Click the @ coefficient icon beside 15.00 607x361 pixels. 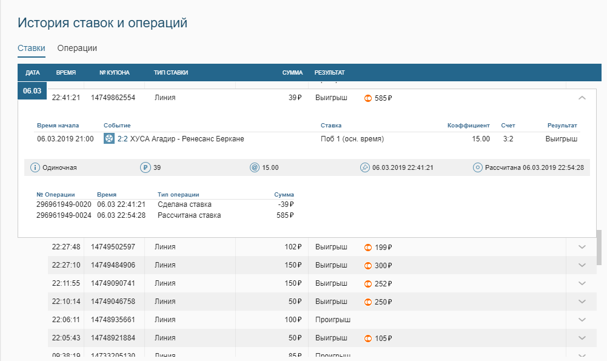click(255, 167)
